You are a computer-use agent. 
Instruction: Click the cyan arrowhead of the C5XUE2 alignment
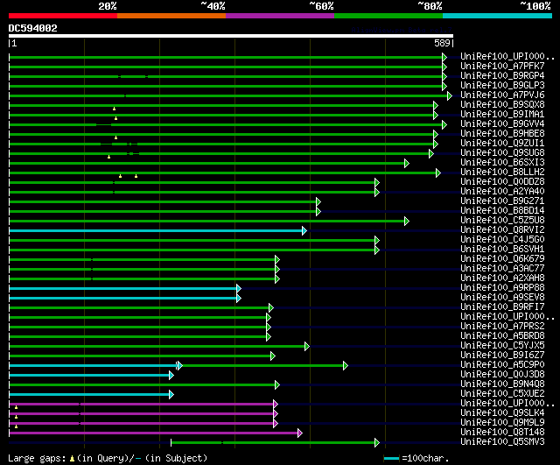tap(171, 395)
